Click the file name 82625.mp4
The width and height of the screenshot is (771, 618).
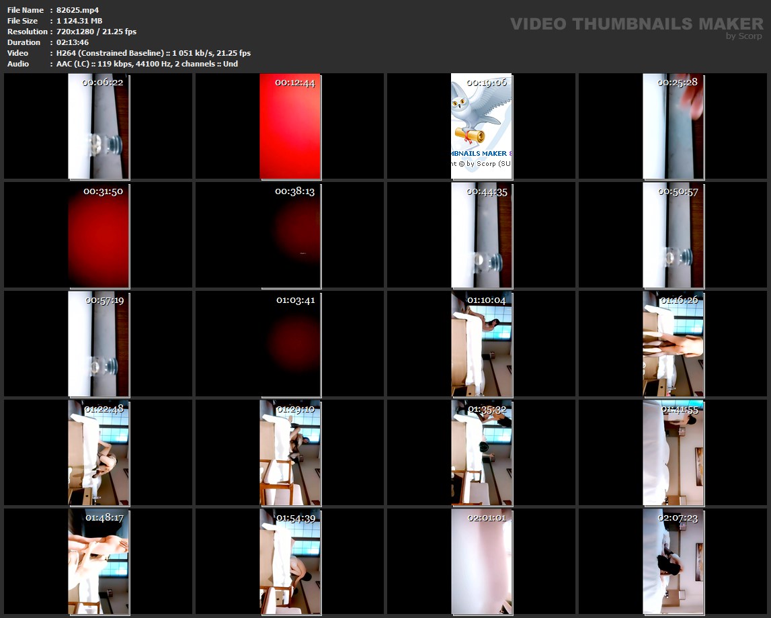[x=78, y=10]
